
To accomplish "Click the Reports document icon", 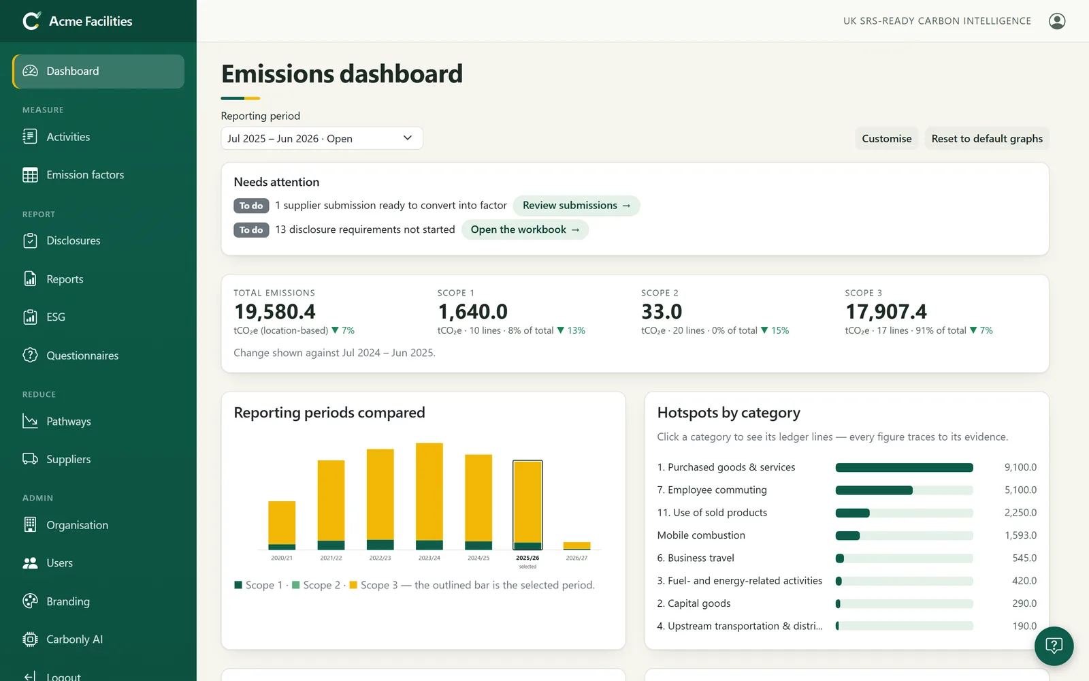I will (30, 279).
